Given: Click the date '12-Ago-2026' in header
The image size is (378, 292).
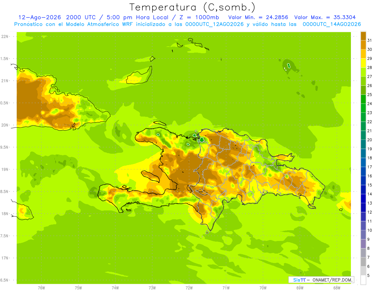Looking at the screenshot, I should (40, 17).
